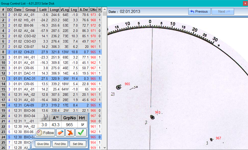Click the Give GNo button
This screenshot has width=248, height=150.
(43, 144)
